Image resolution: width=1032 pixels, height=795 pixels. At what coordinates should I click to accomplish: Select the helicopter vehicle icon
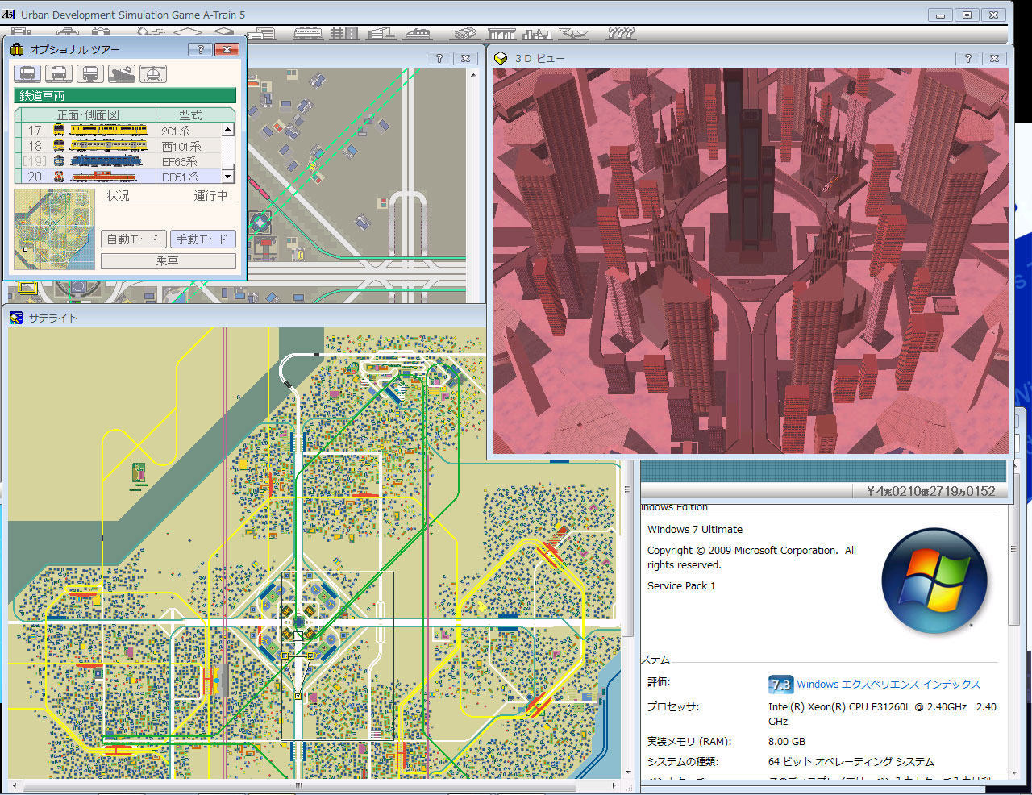pyautogui.click(x=153, y=73)
